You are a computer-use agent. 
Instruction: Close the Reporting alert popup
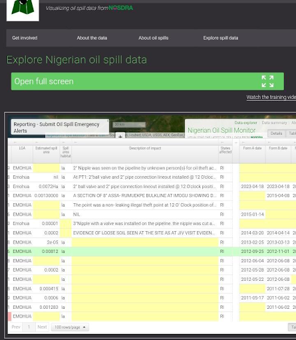click(x=108, y=121)
